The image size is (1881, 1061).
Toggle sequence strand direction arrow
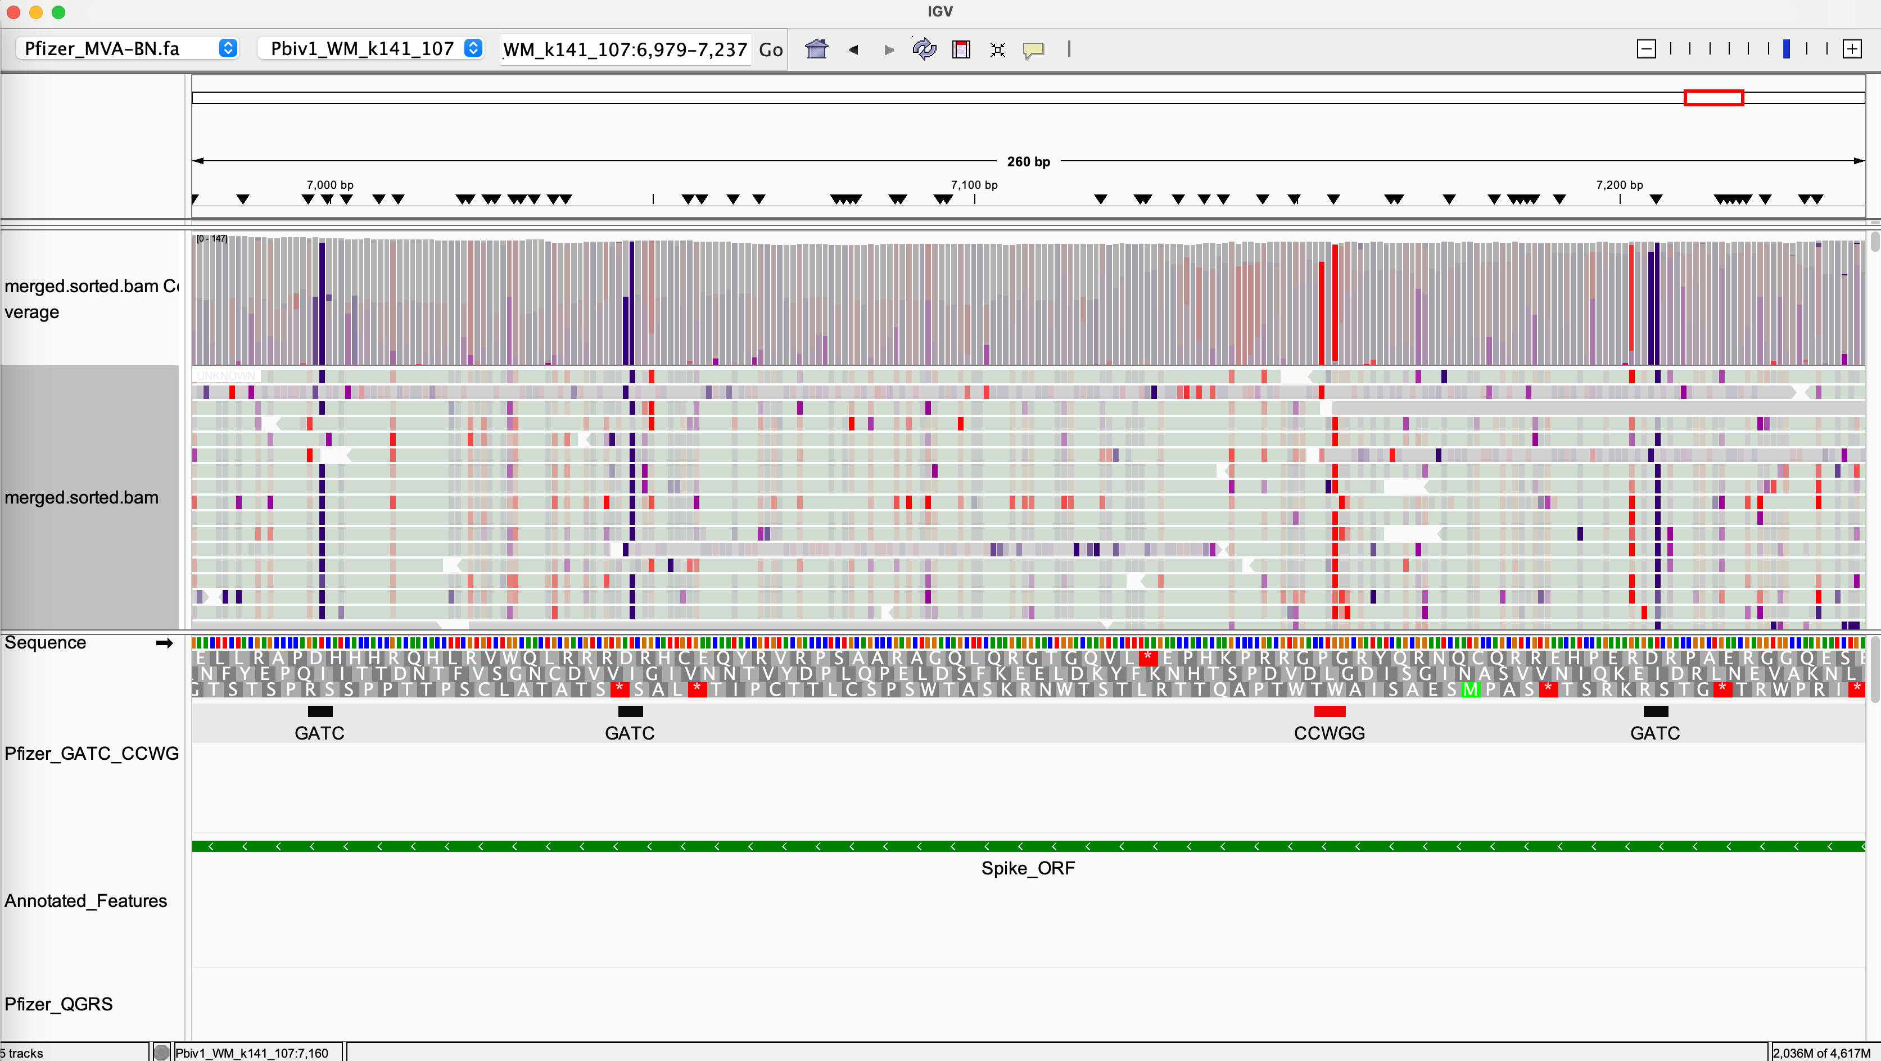click(164, 643)
